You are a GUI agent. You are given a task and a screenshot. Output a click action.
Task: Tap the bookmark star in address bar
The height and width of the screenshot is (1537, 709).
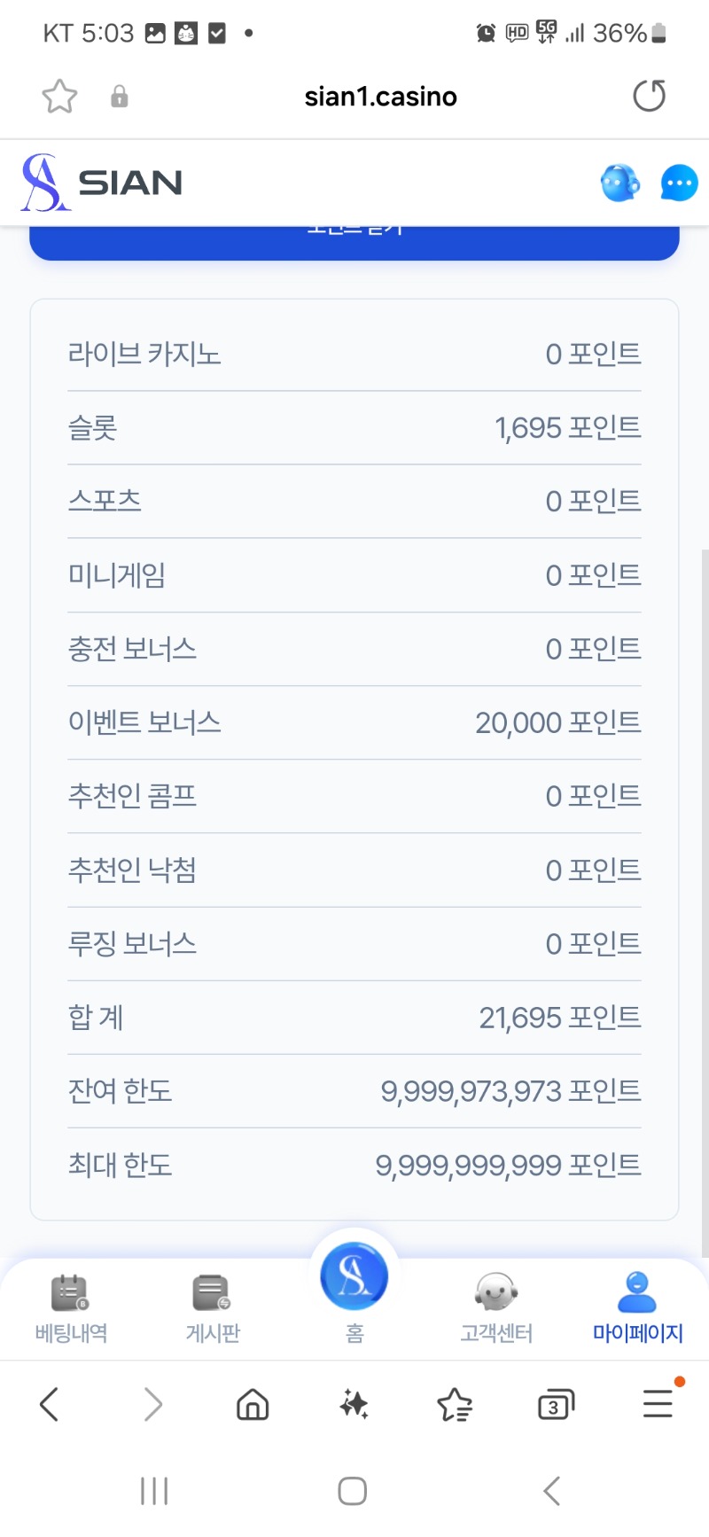[59, 96]
